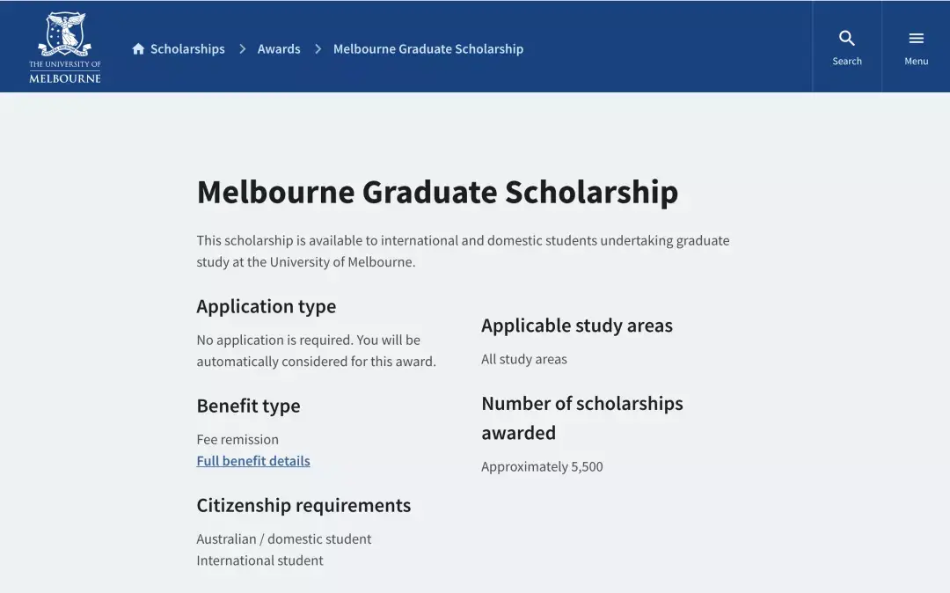
Task: Click the Approximately 5,500 text
Action: tap(542, 467)
